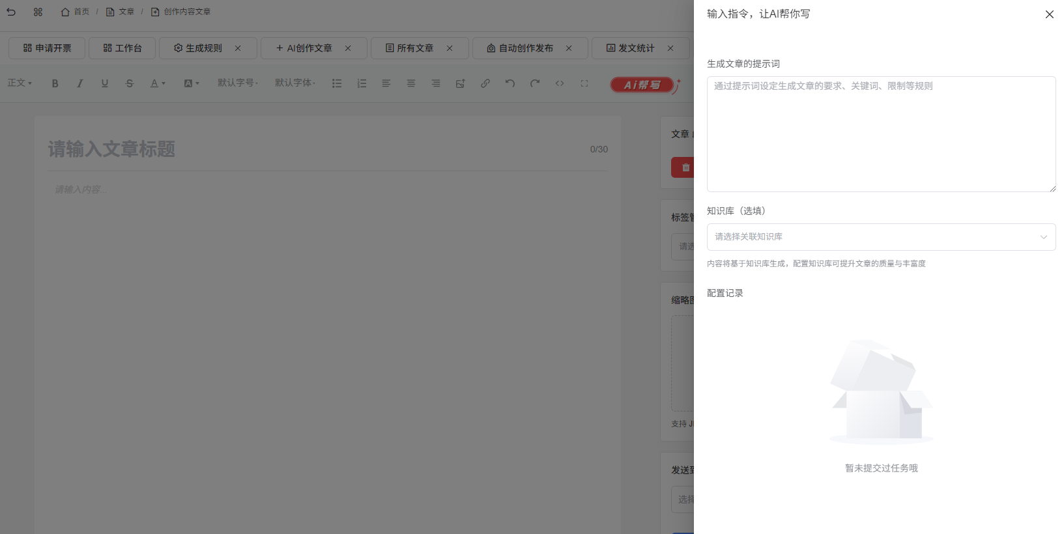Insert an image into the article
1064x534 pixels.
[x=461, y=83]
